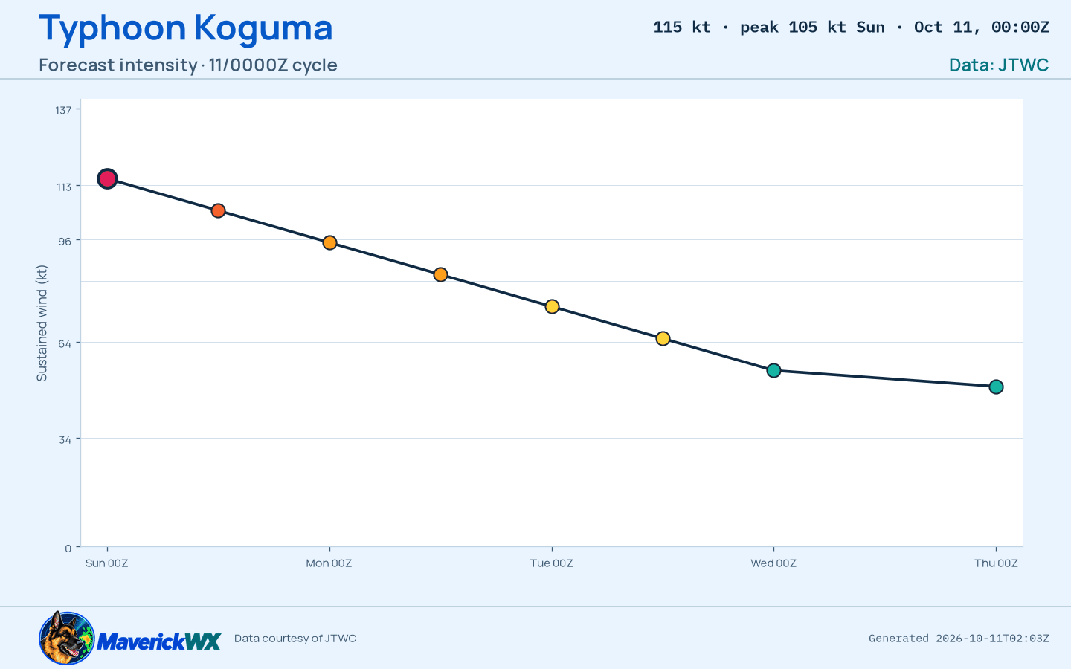Click the 'Data courtesy of JTWC' footer text
Screen dimensions: 1071x669
(x=295, y=638)
